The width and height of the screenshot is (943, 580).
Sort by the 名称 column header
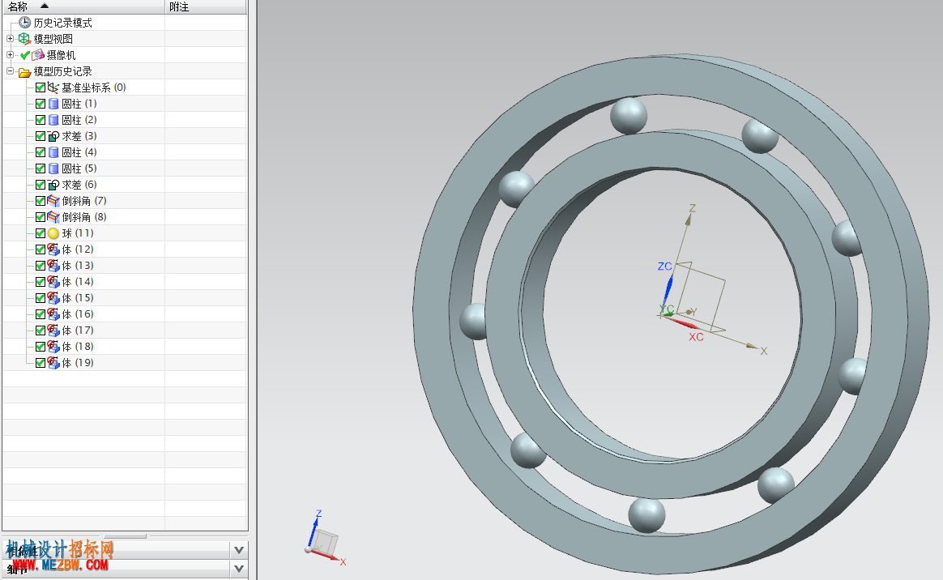(x=83, y=6)
